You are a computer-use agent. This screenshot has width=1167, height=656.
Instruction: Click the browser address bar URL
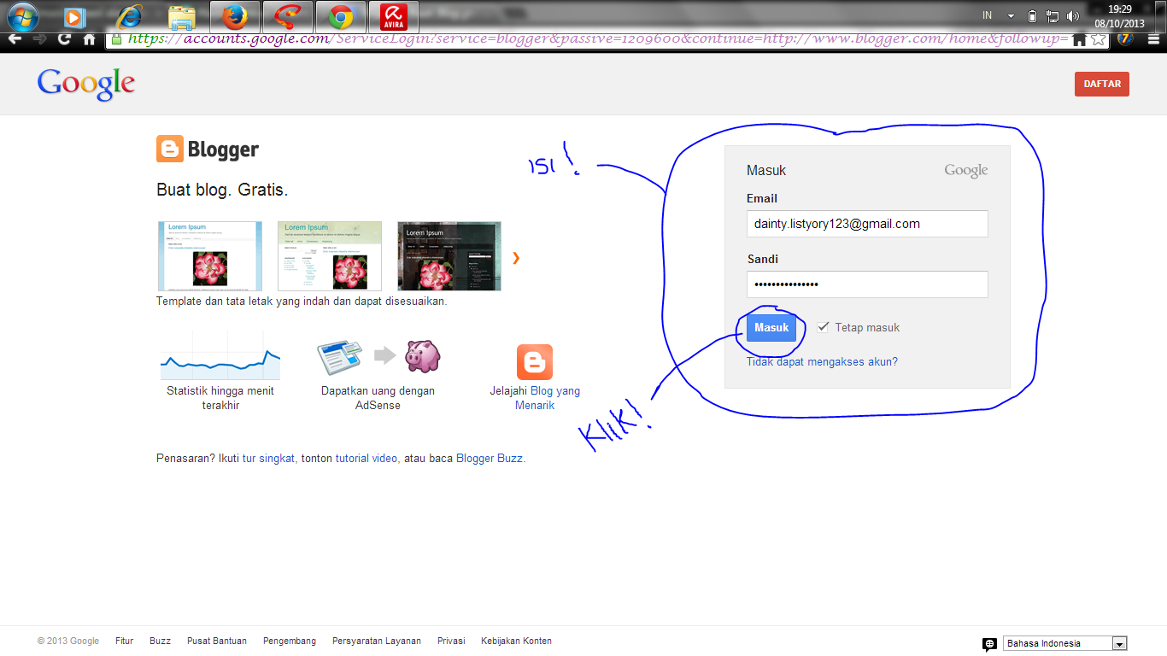pyautogui.click(x=598, y=39)
